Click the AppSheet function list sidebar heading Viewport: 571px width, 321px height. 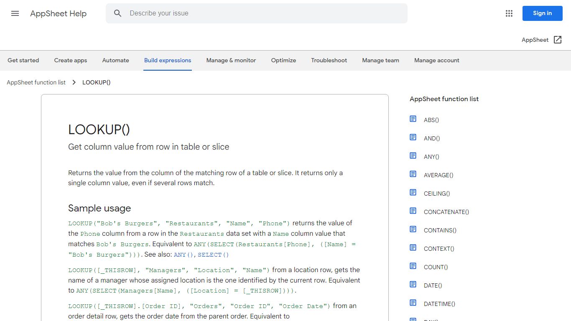pyautogui.click(x=444, y=99)
